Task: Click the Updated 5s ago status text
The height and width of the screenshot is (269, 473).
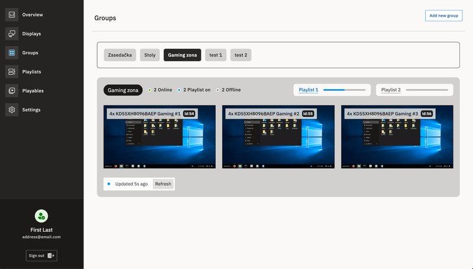Action: click(131, 184)
